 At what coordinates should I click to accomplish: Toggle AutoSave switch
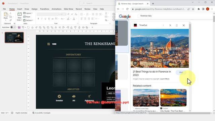13,27
